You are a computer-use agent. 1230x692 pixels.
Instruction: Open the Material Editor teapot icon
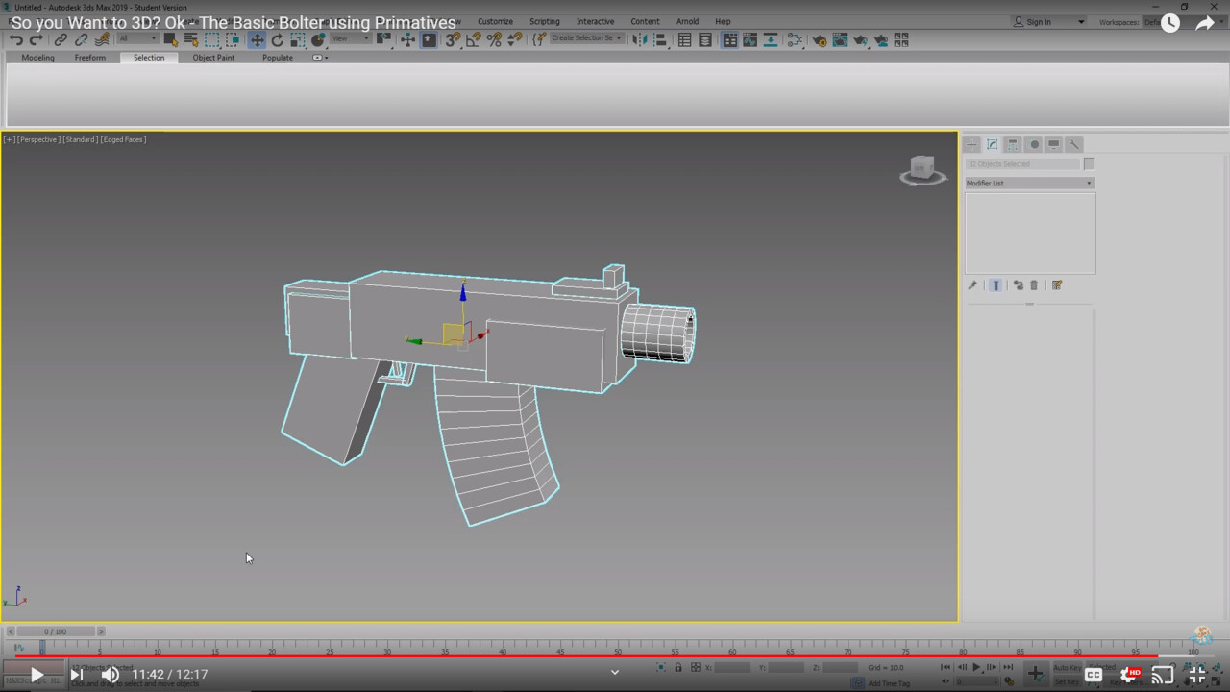(x=795, y=39)
